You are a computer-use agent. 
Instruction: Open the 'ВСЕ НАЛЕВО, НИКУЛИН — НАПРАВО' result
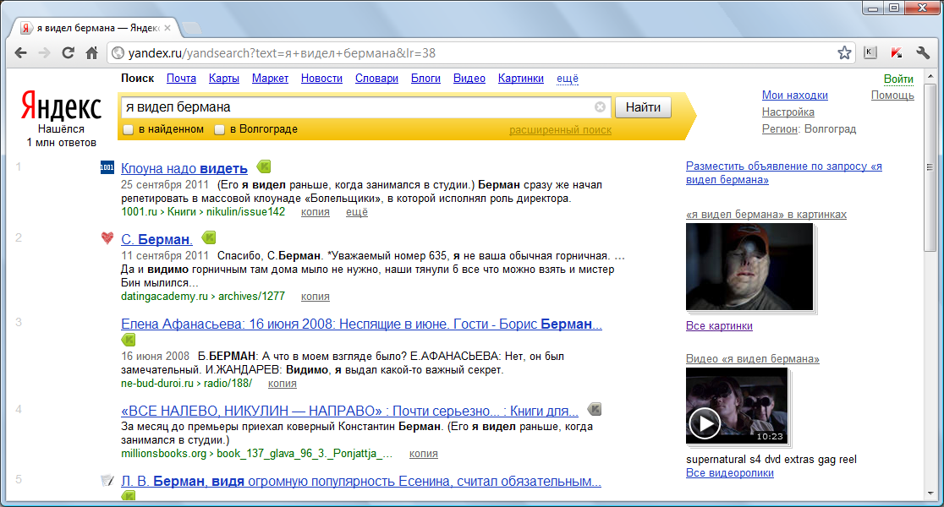coord(350,412)
